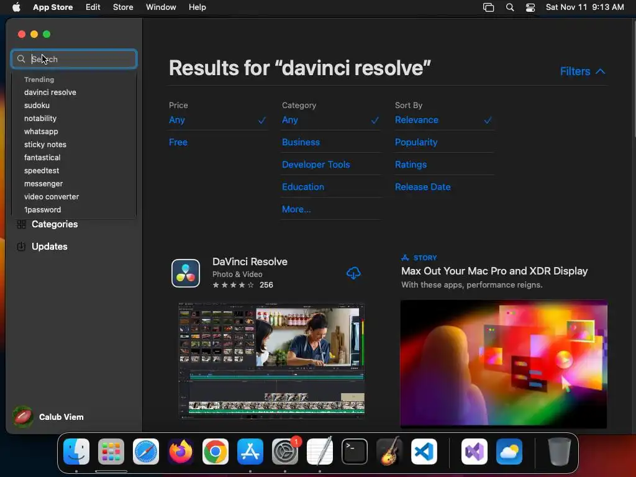Sort results by Popularity
The height and width of the screenshot is (477, 636).
point(416,142)
